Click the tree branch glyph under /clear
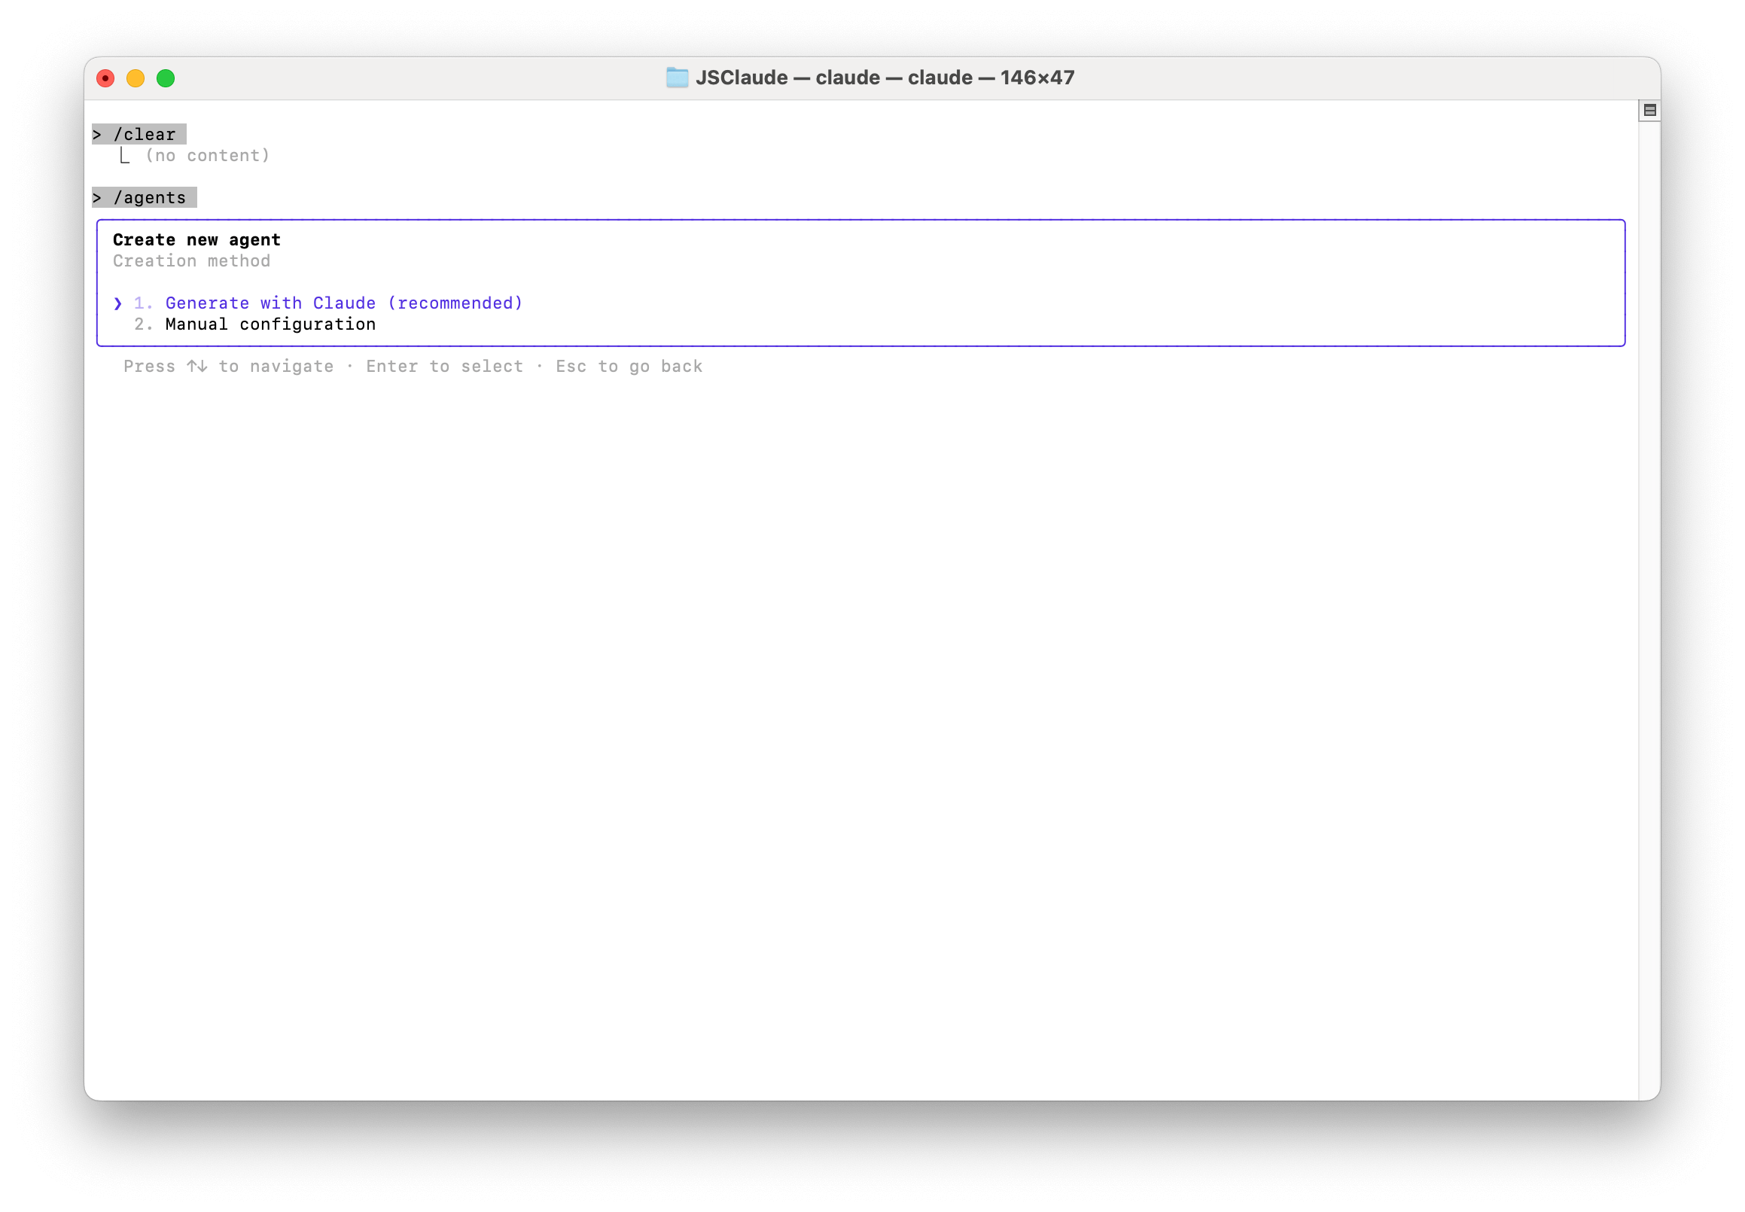The height and width of the screenshot is (1212, 1745). 124,156
